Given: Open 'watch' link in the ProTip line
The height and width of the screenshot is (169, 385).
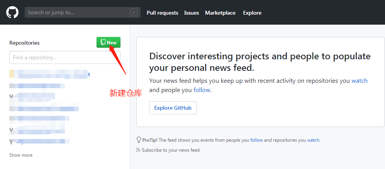Looking at the screenshot, I should pyautogui.click(x=313, y=140).
